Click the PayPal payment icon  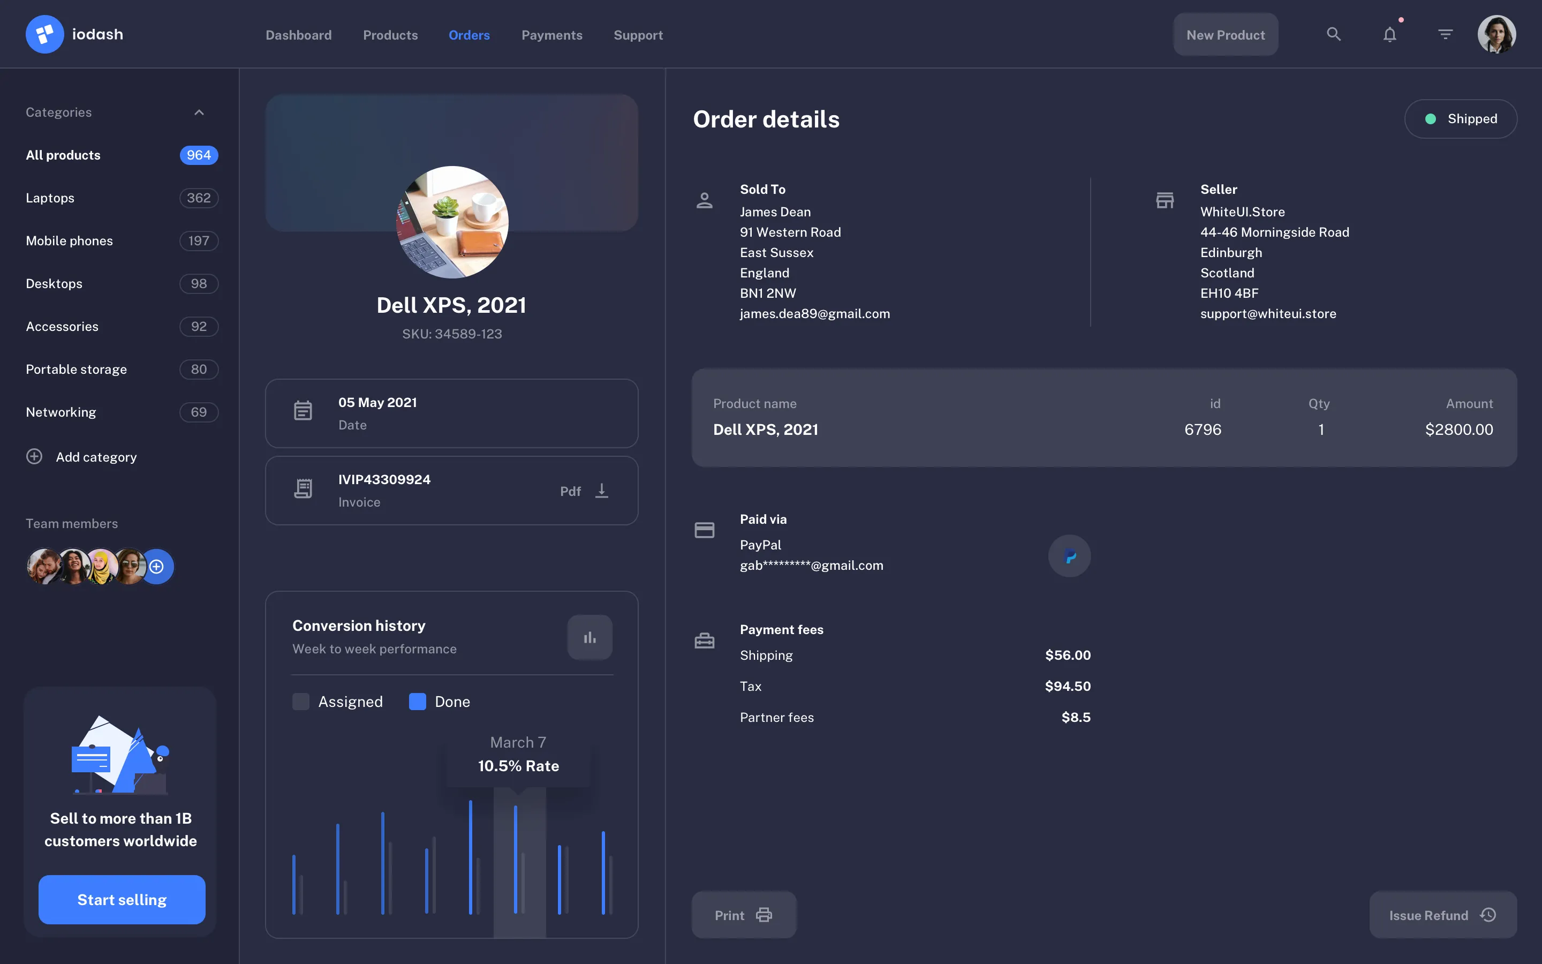[x=1069, y=555]
